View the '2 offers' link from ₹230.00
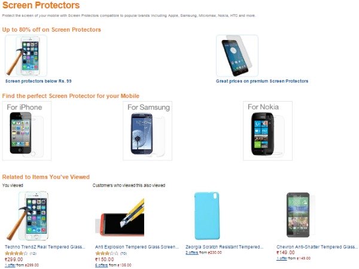This screenshot has height=269, width=359. (192, 253)
